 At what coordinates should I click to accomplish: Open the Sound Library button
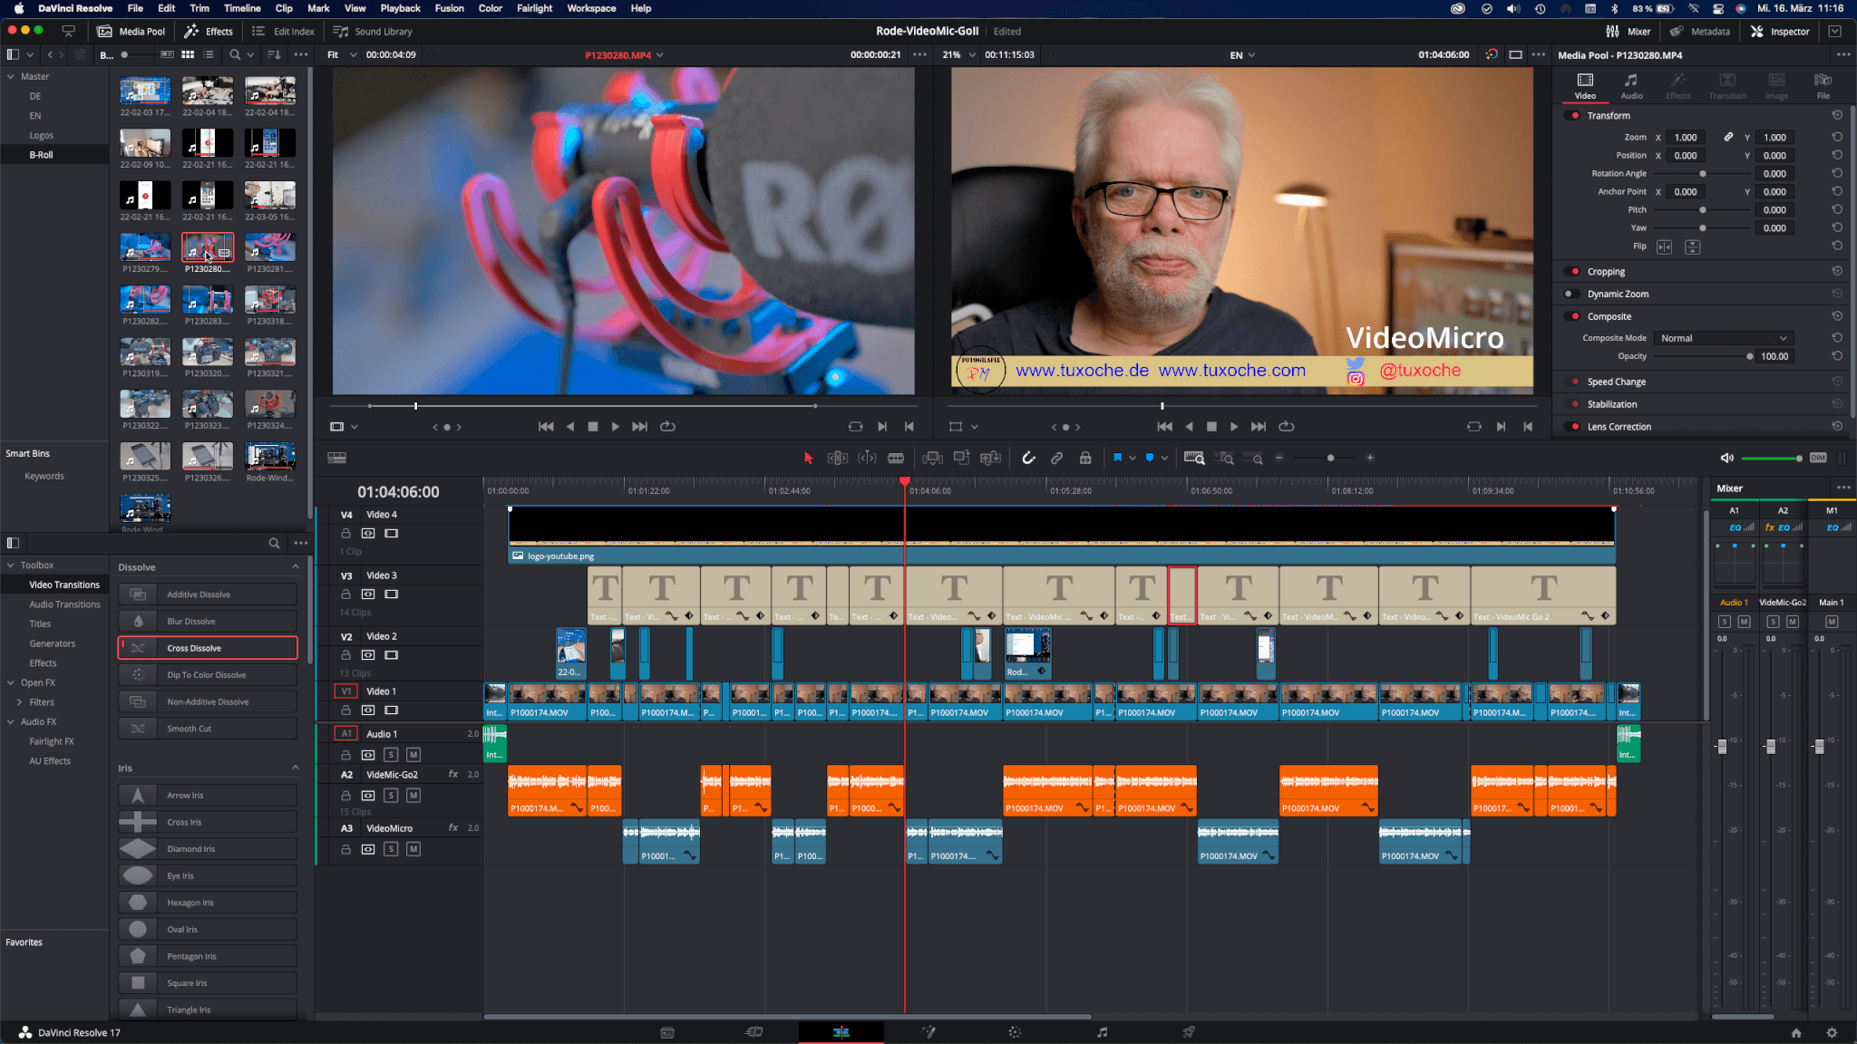pyautogui.click(x=373, y=31)
